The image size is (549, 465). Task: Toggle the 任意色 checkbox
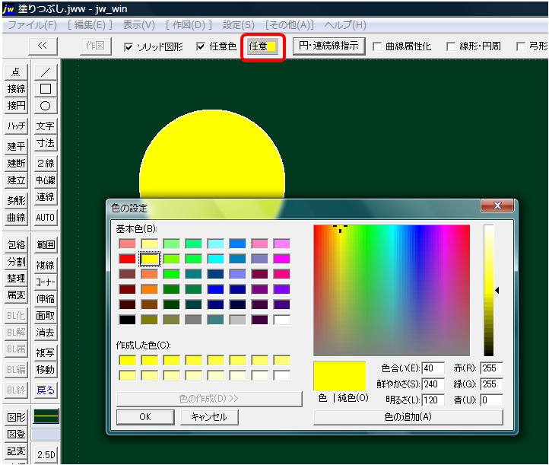(201, 46)
